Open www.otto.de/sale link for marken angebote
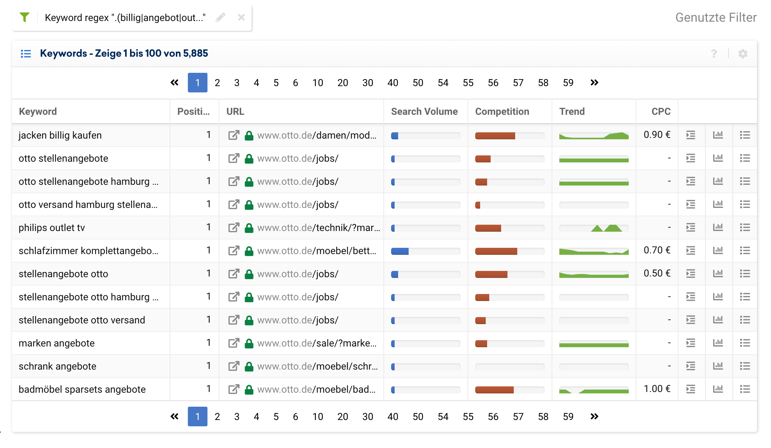This screenshot has height=448, width=771. coord(317,343)
